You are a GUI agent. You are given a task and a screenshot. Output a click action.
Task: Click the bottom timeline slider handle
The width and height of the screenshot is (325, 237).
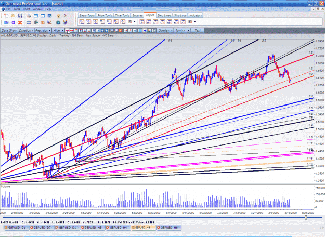[306, 217]
